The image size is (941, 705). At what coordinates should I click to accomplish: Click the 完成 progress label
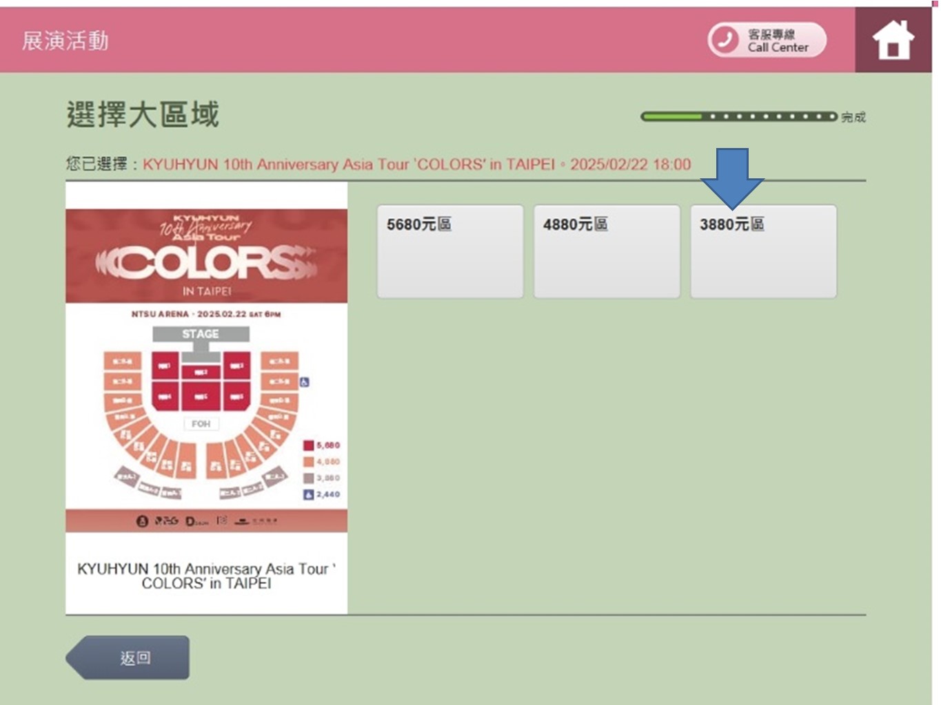[853, 117]
